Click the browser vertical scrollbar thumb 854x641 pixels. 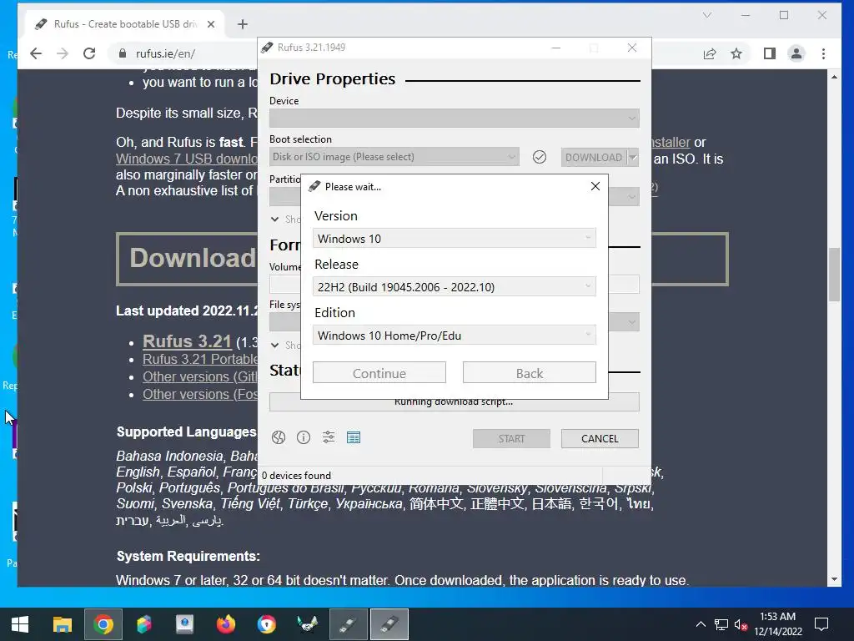coord(834,274)
